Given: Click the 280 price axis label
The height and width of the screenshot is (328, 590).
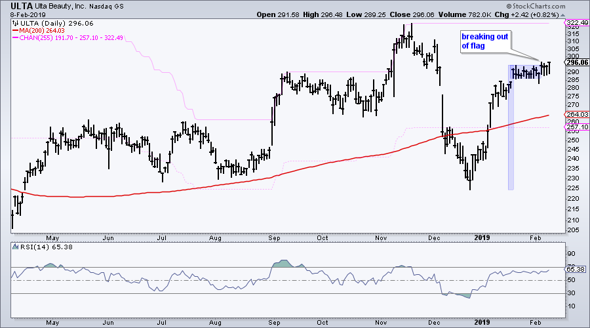Looking at the screenshot, I should 573,88.
